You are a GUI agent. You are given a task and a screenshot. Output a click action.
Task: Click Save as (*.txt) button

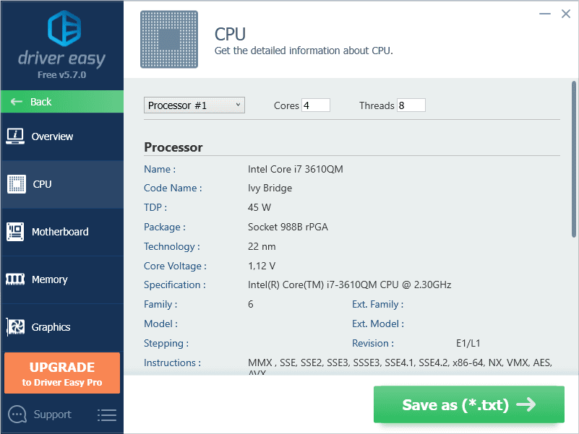coord(468,404)
